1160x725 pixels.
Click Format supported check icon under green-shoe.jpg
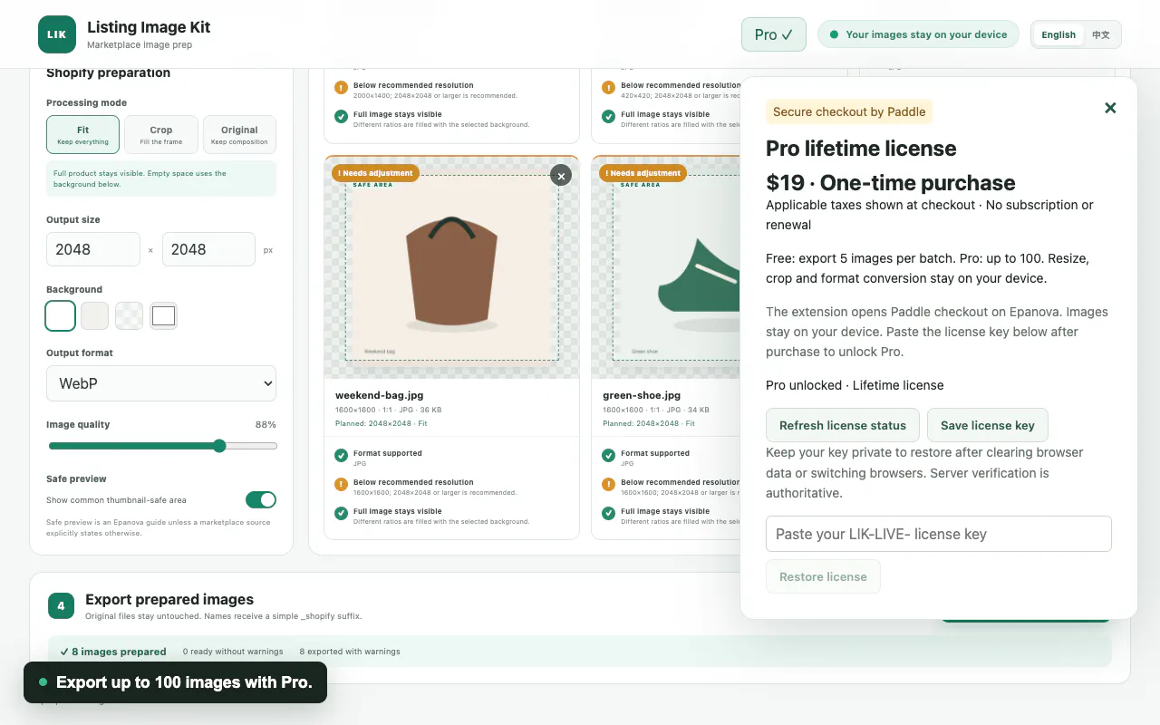[608, 456]
